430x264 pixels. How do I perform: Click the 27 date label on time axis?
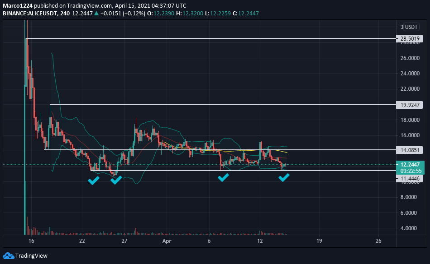coord(124,241)
